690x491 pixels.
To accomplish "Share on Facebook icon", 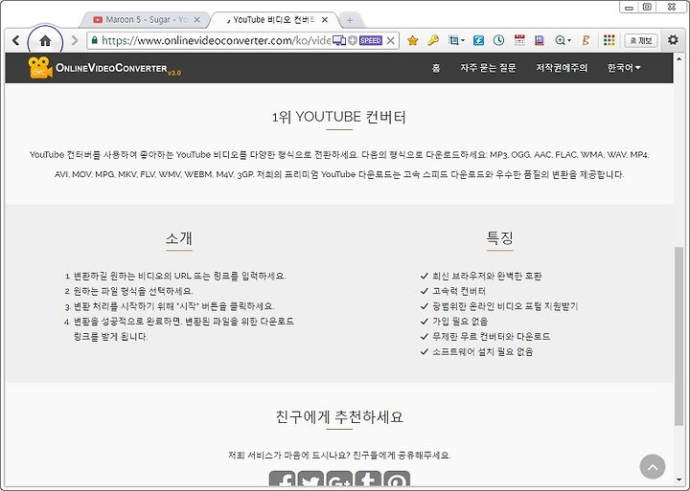I will pyautogui.click(x=282, y=480).
